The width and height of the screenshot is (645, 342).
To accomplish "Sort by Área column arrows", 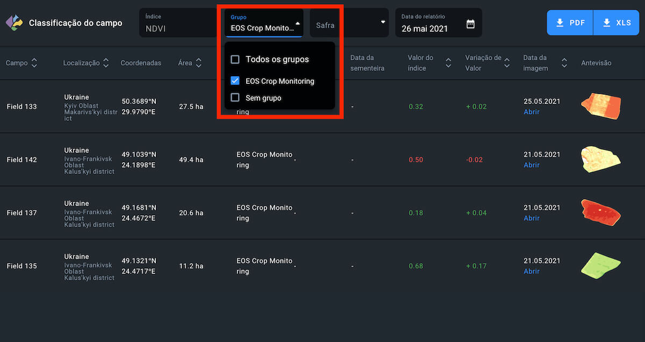I will (x=198, y=63).
